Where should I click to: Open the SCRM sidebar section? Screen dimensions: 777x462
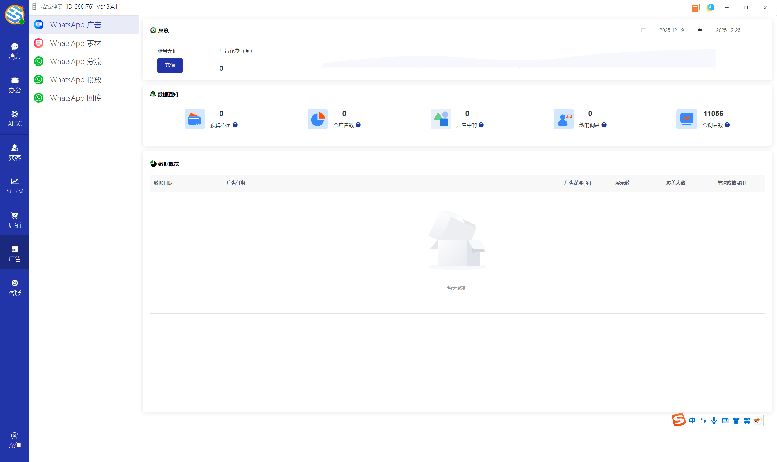tap(15, 186)
